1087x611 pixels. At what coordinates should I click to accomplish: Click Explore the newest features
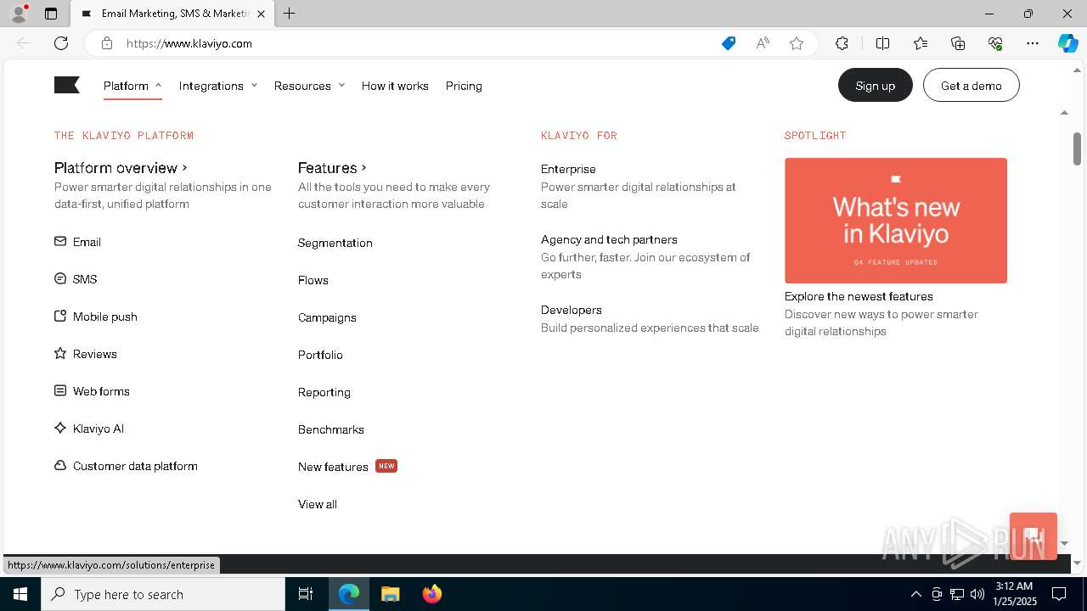tap(859, 296)
